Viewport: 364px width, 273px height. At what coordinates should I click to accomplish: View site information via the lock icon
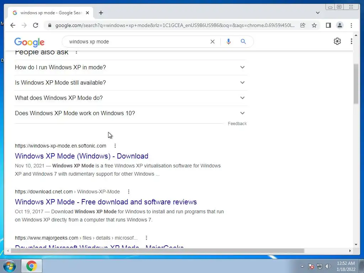point(50,25)
